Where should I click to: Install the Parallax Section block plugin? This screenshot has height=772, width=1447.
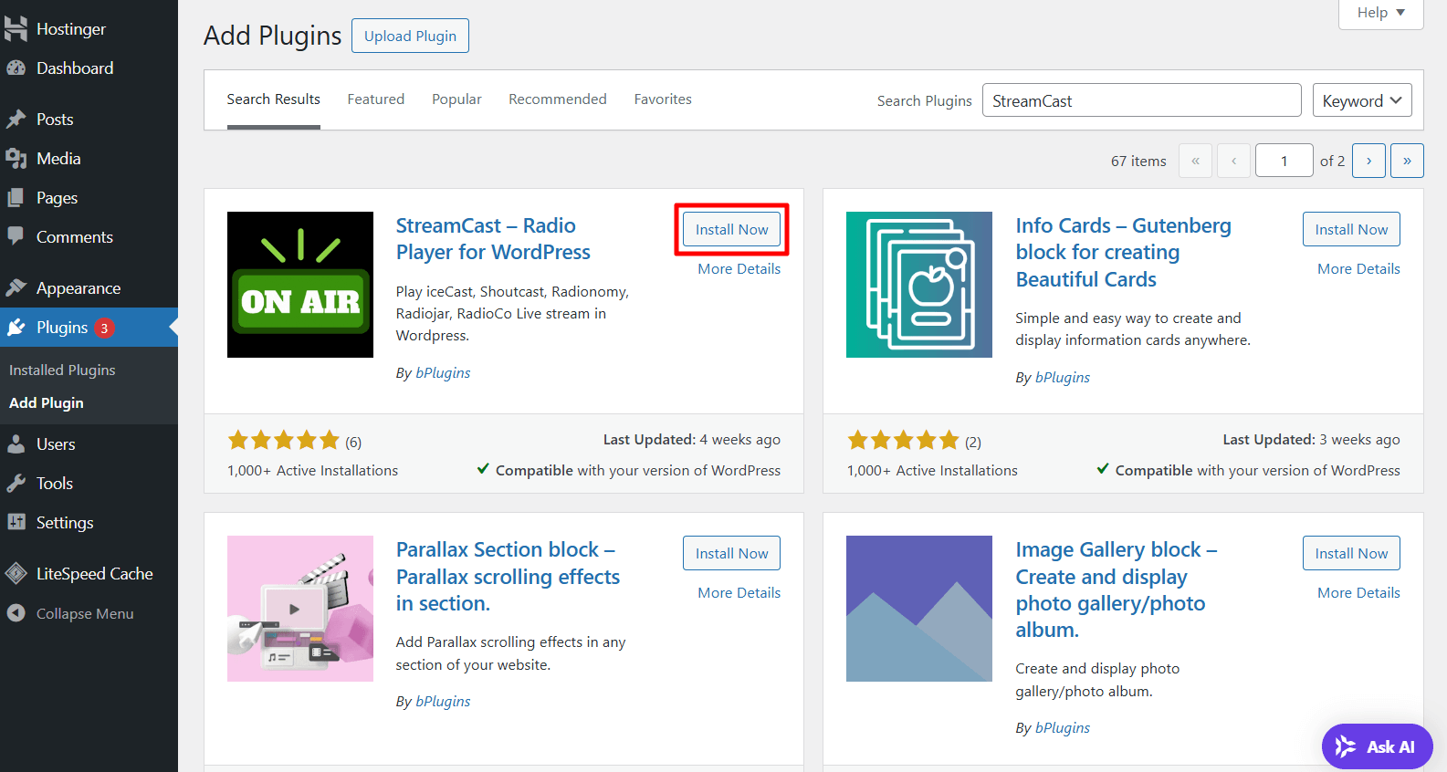coord(731,553)
